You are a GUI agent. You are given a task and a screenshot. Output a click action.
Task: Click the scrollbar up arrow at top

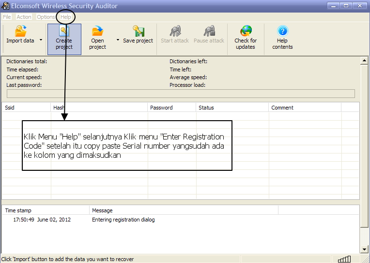point(364,61)
